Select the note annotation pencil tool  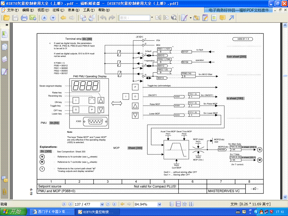[184, 18]
